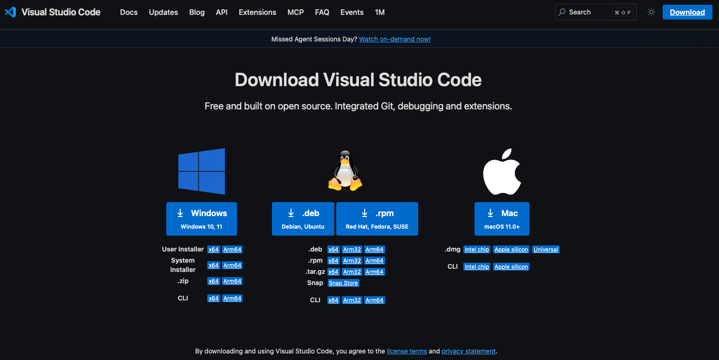Toggle the light/dark theme sun icon
The width and height of the screenshot is (719, 360).
point(651,13)
